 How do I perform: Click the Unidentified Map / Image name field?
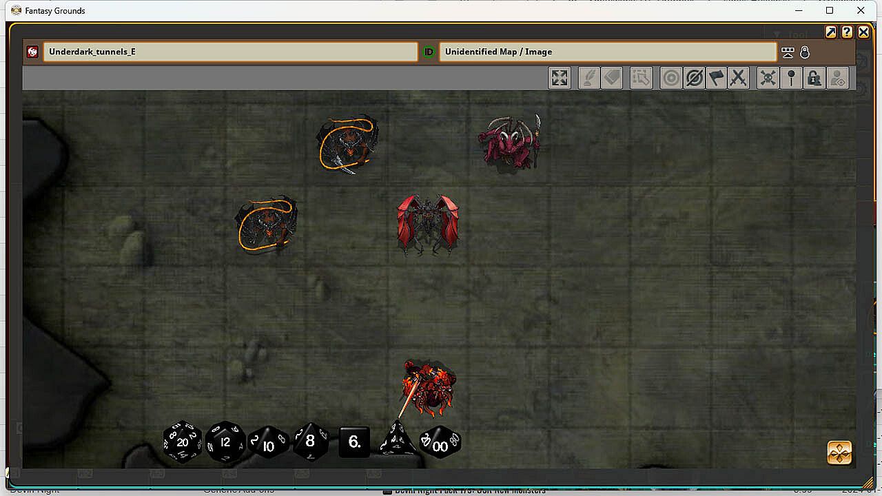click(608, 52)
